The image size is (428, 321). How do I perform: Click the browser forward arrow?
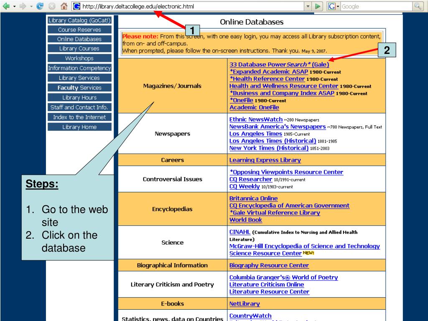23,6
